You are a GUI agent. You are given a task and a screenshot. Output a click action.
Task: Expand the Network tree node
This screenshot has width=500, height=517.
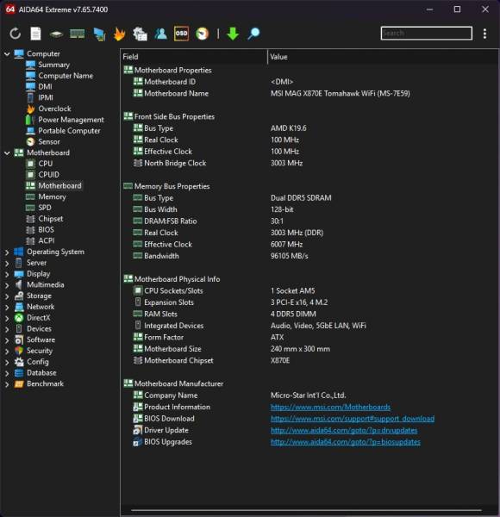pos(7,307)
